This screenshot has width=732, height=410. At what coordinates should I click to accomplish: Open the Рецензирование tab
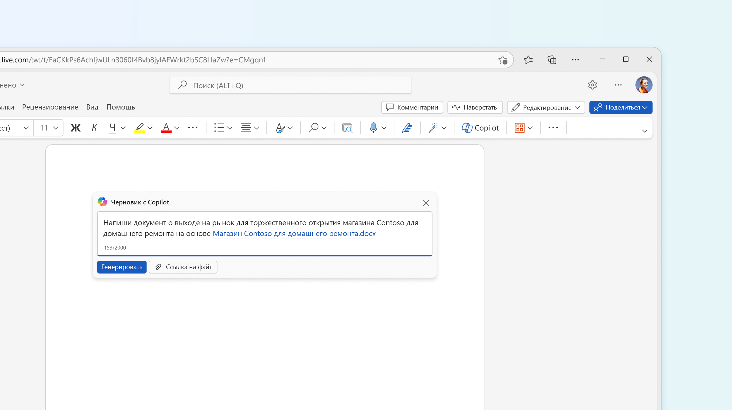click(50, 107)
